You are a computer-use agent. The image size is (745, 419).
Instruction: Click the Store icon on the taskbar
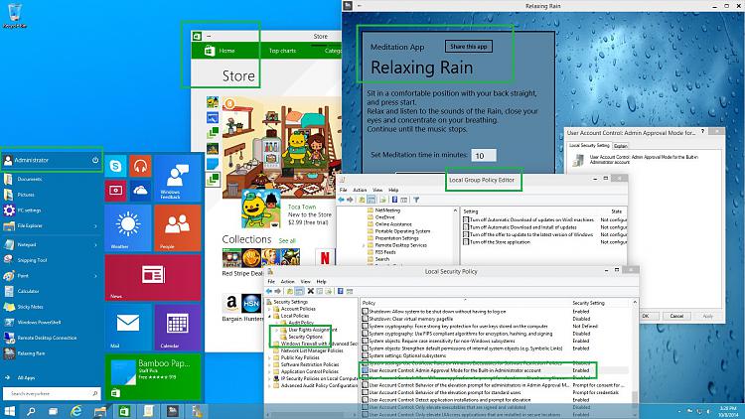tap(124, 411)
